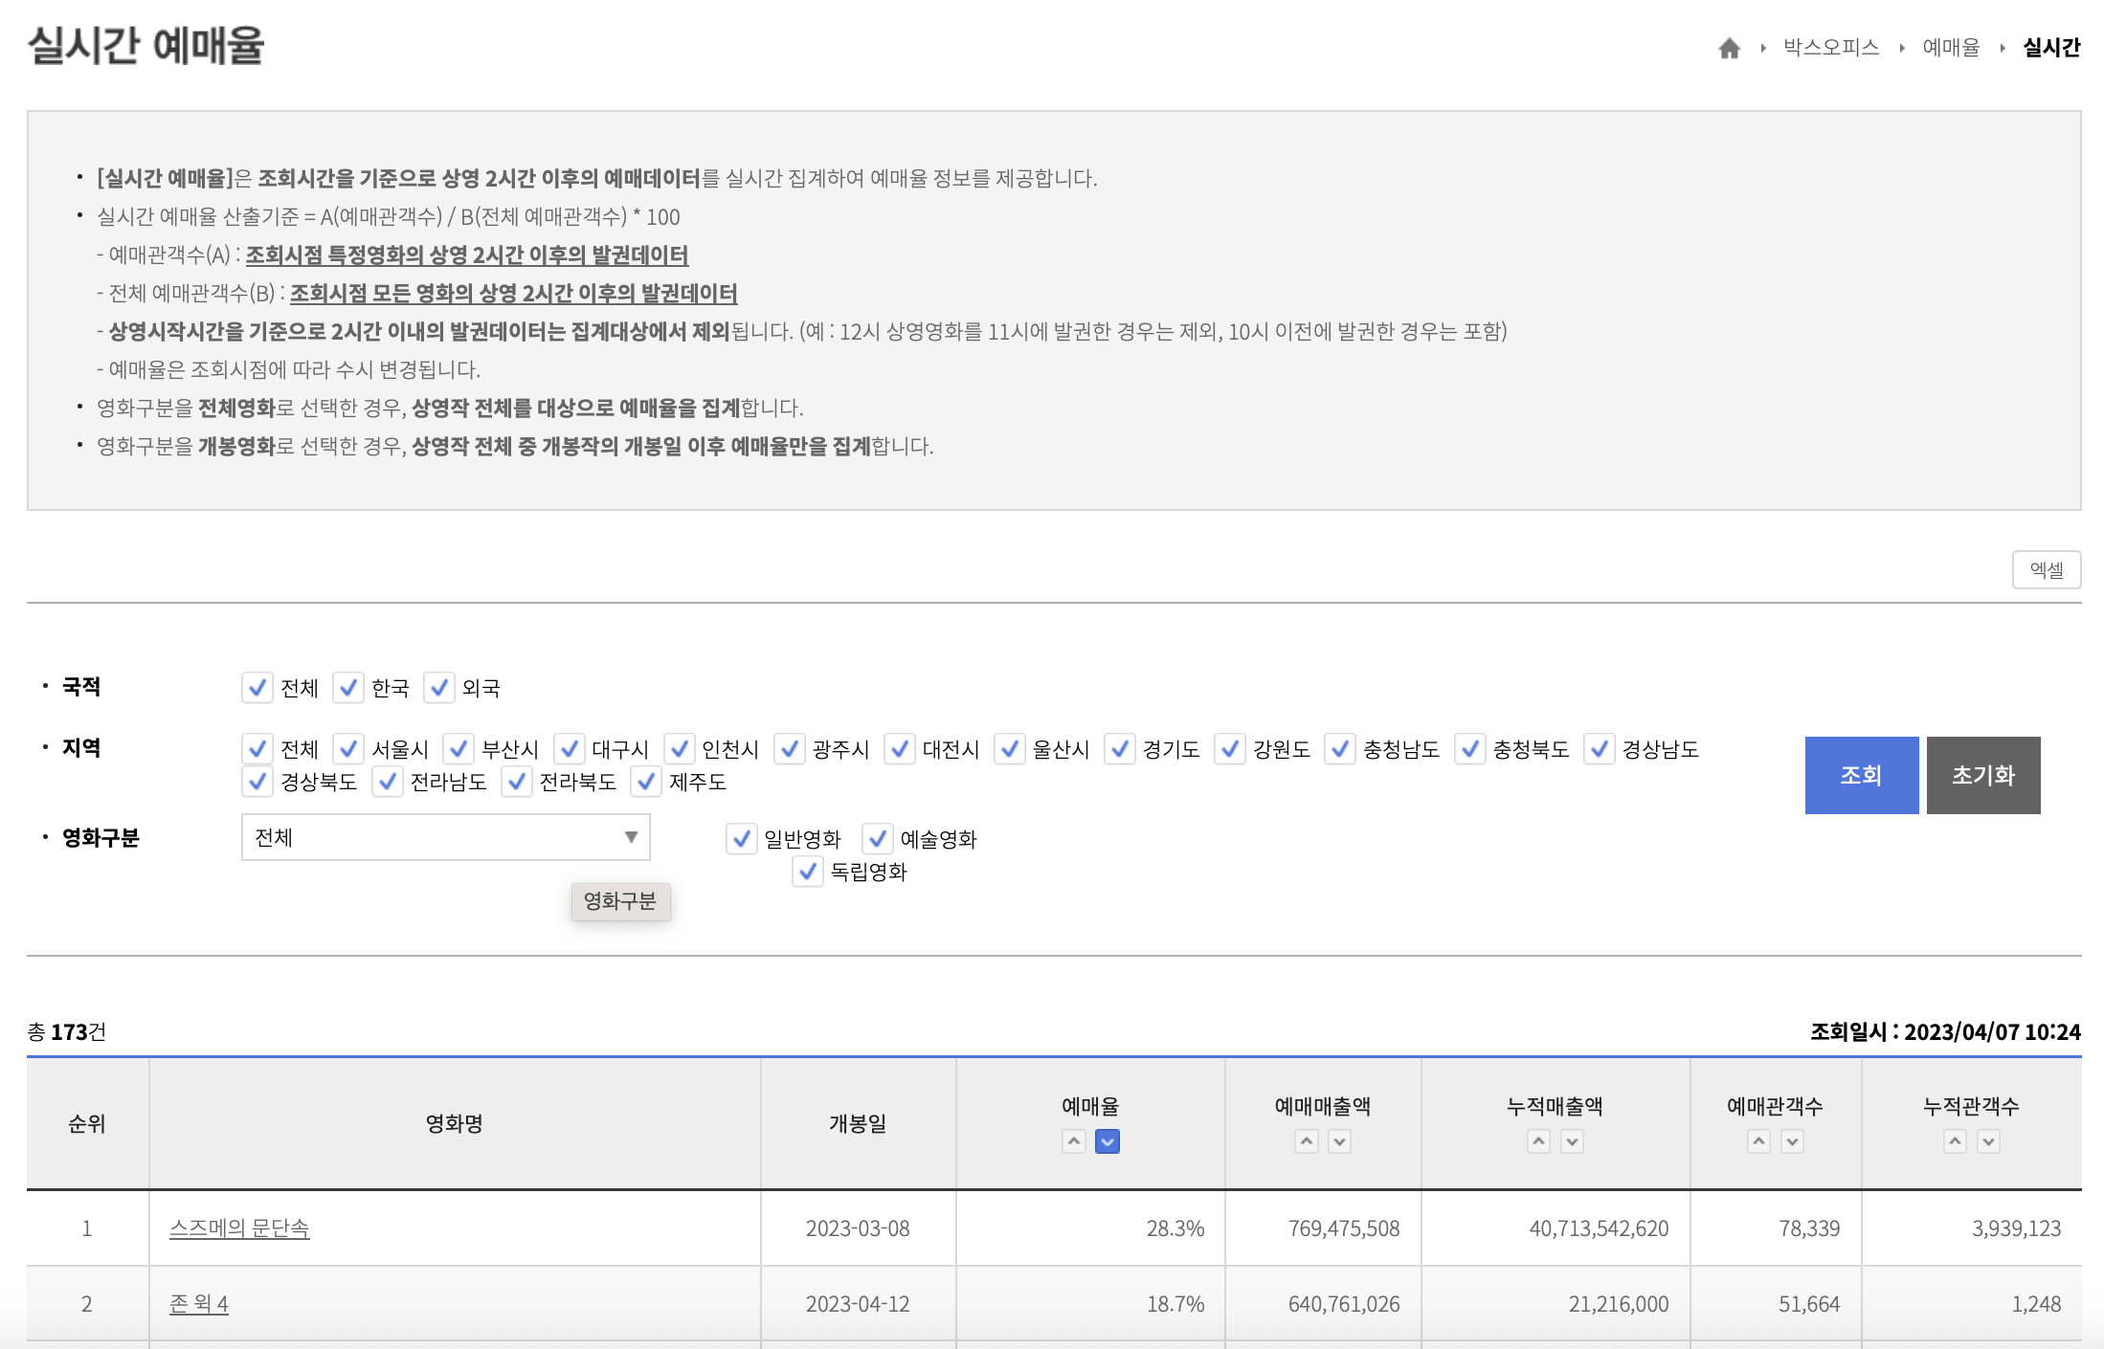Toggle the 대전시 region checkbox

click(x=899, y=749)
